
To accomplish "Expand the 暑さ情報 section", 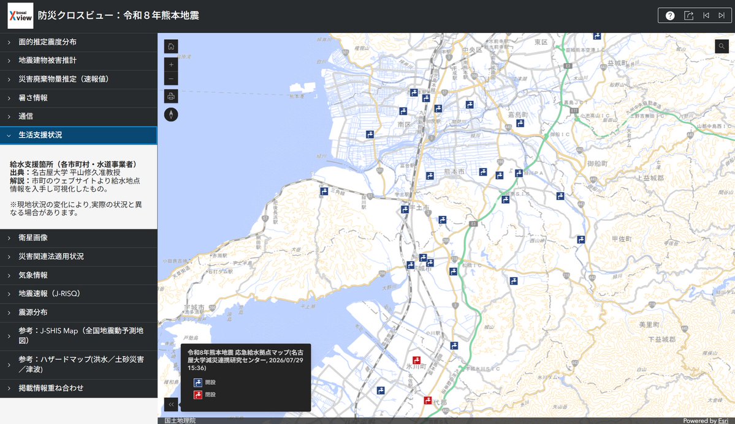I will pyautogui.click(x=78, y=99).
